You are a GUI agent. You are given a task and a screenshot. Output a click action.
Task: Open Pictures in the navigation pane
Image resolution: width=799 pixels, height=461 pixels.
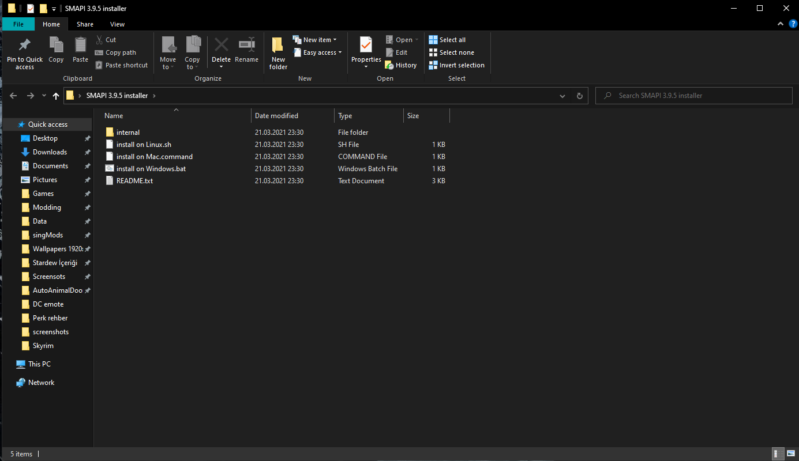tap(45, 180)
